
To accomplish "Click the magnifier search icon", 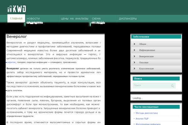I will 172,86.
